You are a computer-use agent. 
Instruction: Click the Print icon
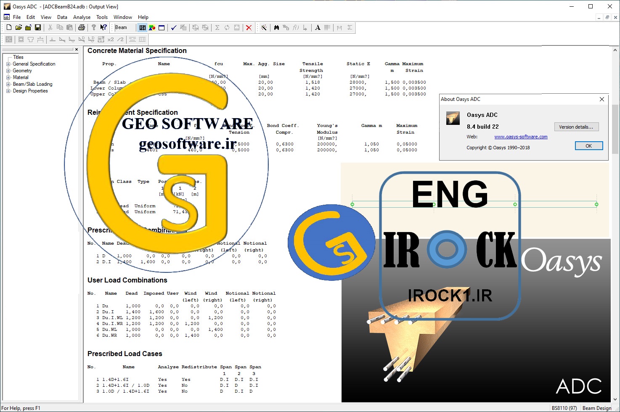(x=82, y=27)
